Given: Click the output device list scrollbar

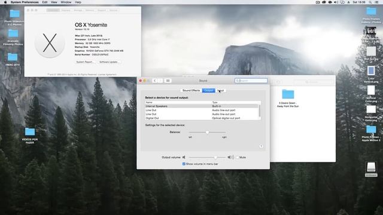Looking at the screenshot, I should click(259, 111).
